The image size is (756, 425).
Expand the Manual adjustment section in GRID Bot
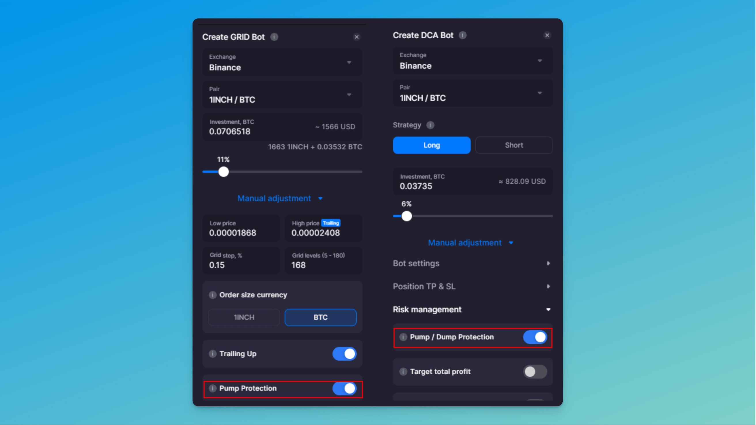click(x=281, y=198)
